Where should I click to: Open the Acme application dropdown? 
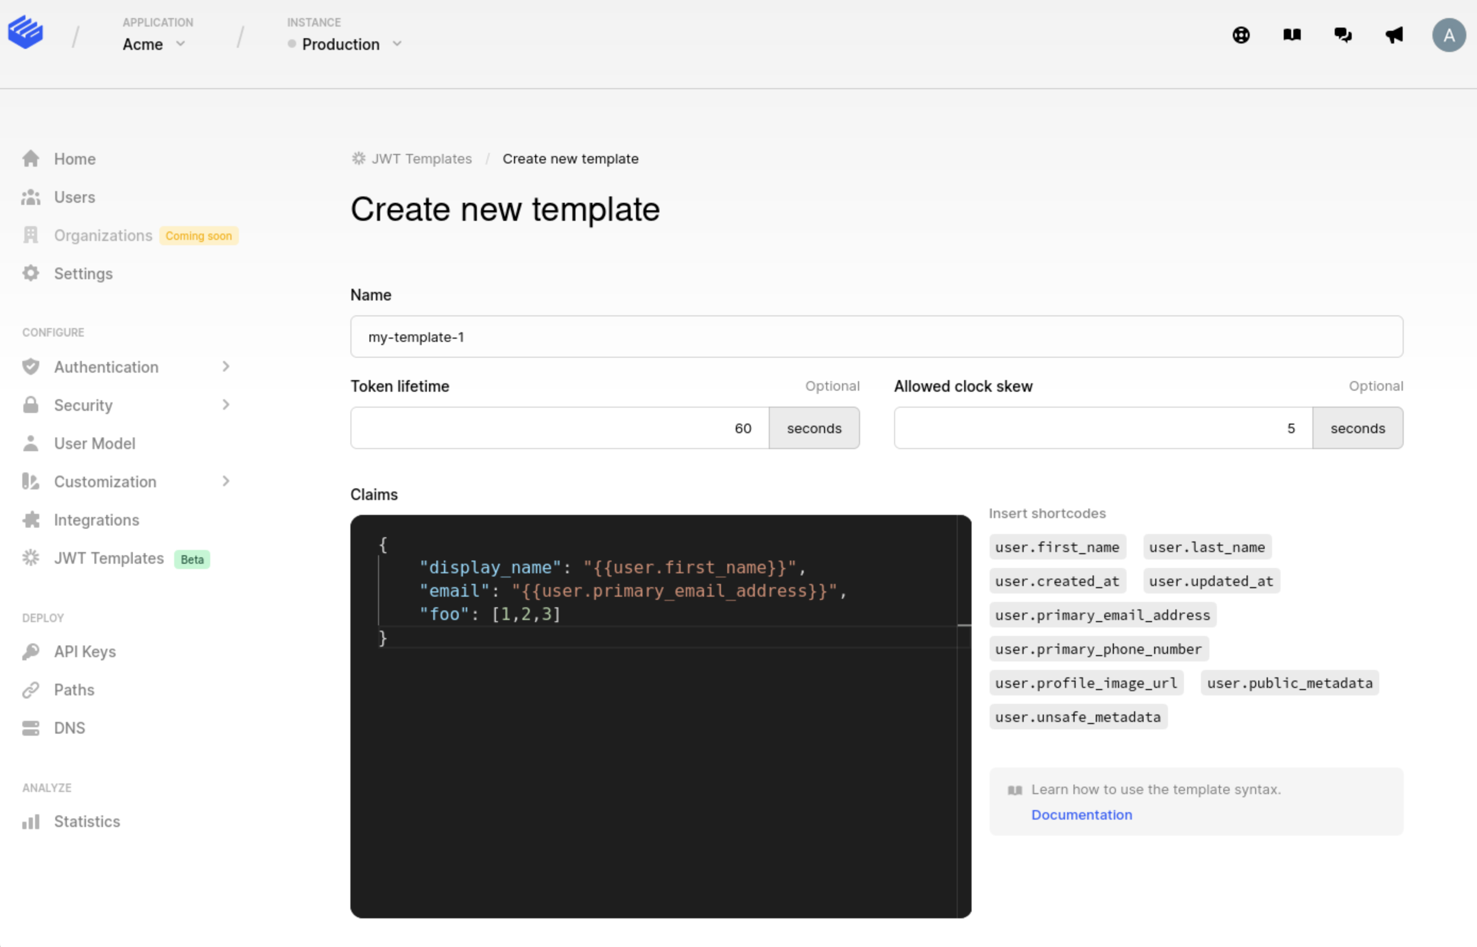click(154, 44)
